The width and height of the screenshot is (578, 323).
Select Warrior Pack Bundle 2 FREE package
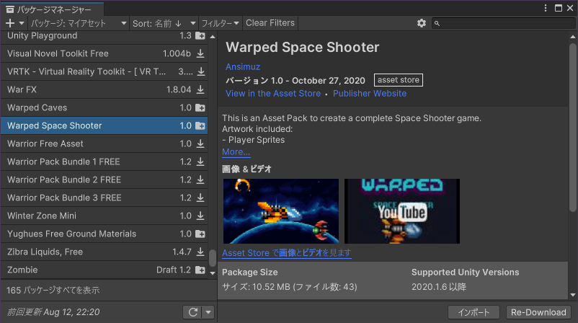click(105, 180)
